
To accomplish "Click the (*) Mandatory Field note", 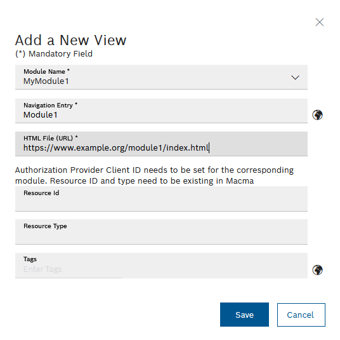I will [x=54, y=54].
